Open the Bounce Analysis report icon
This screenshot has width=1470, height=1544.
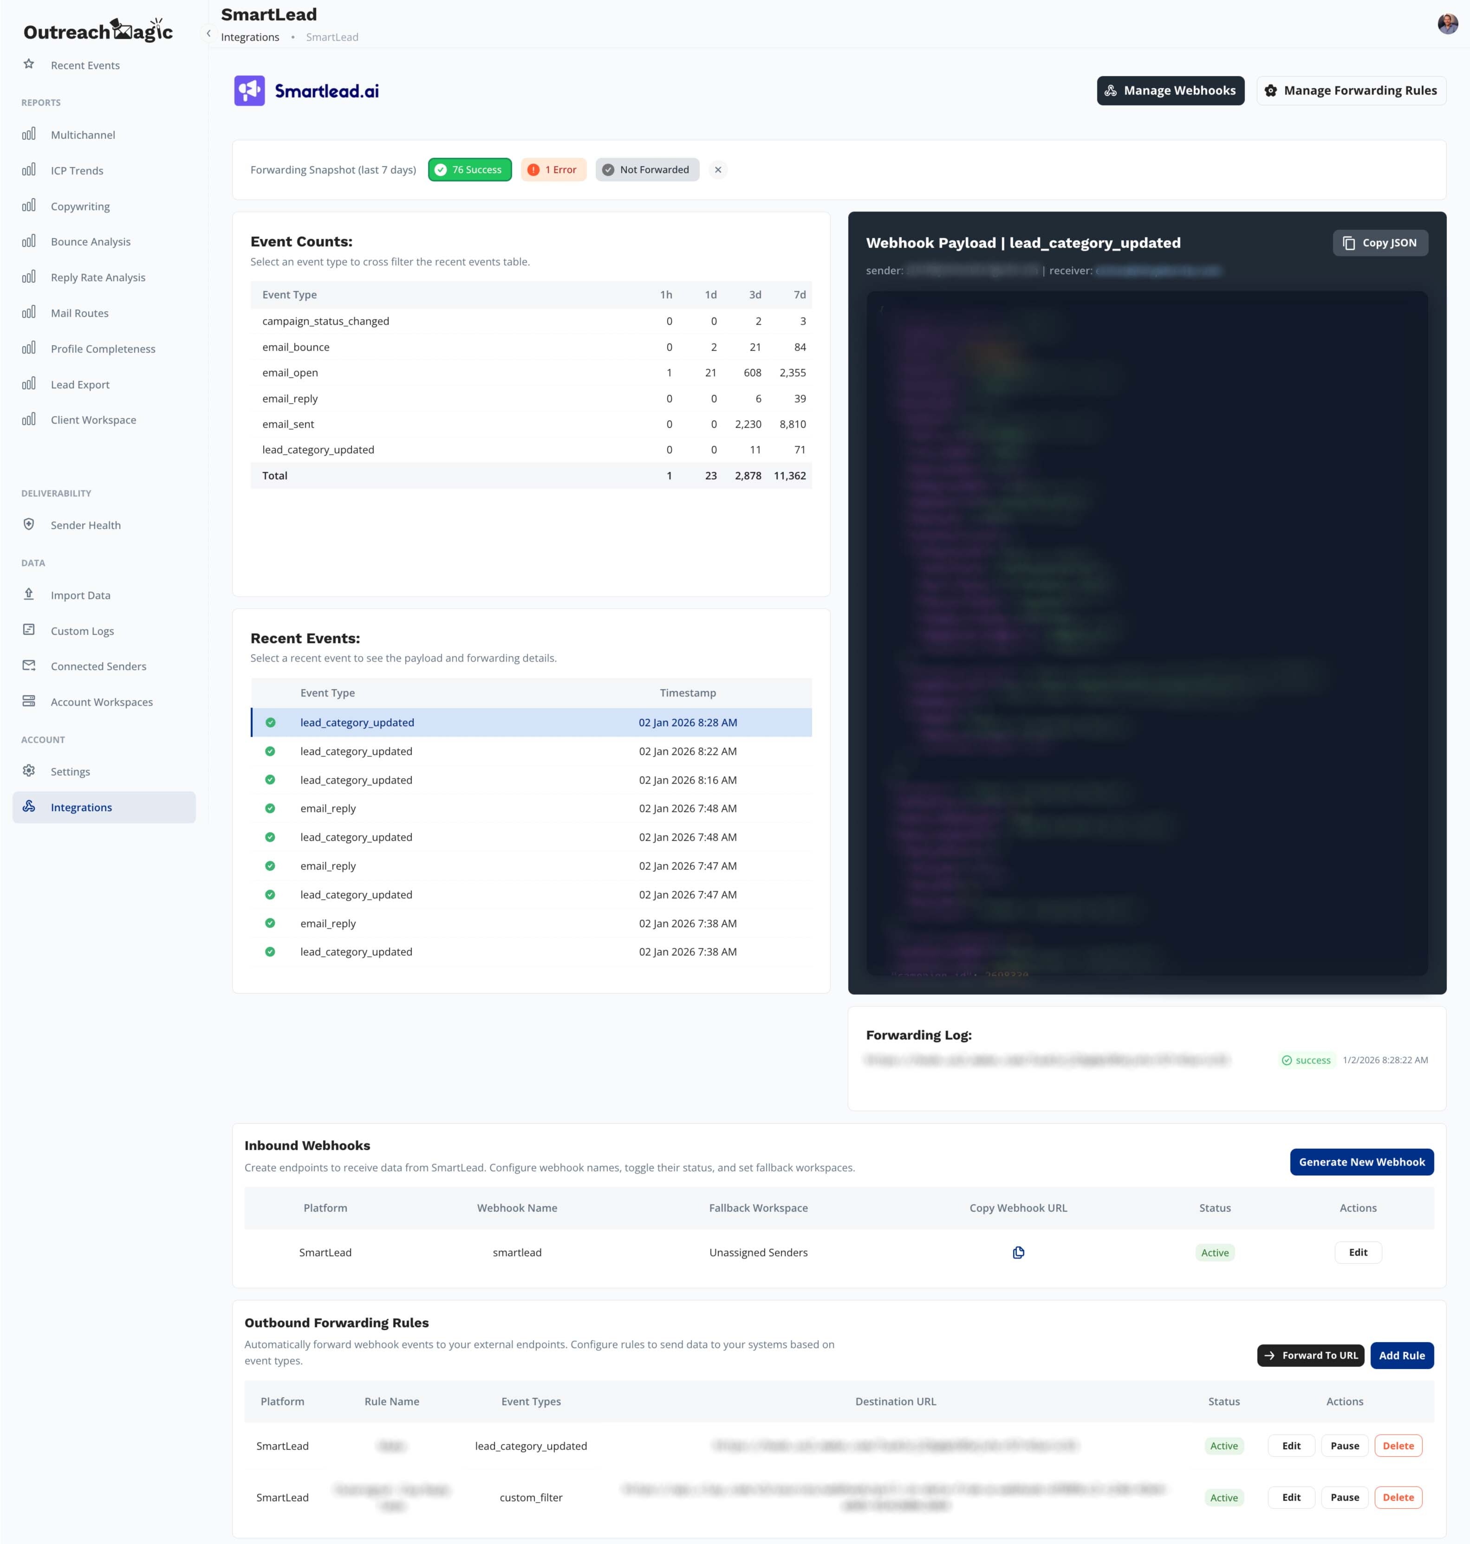coord(29,241)
